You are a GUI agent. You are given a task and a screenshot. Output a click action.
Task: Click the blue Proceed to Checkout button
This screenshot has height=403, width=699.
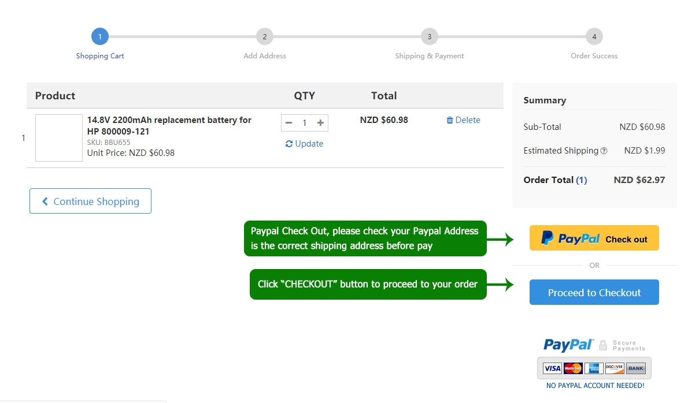(x=594, y=292)
